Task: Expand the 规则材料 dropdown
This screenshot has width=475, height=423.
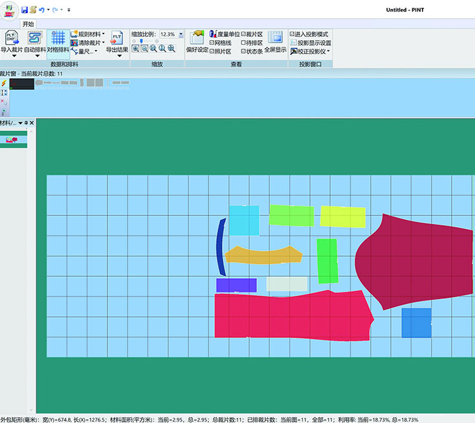Action: pyautogui.click(x=104, y=34)
